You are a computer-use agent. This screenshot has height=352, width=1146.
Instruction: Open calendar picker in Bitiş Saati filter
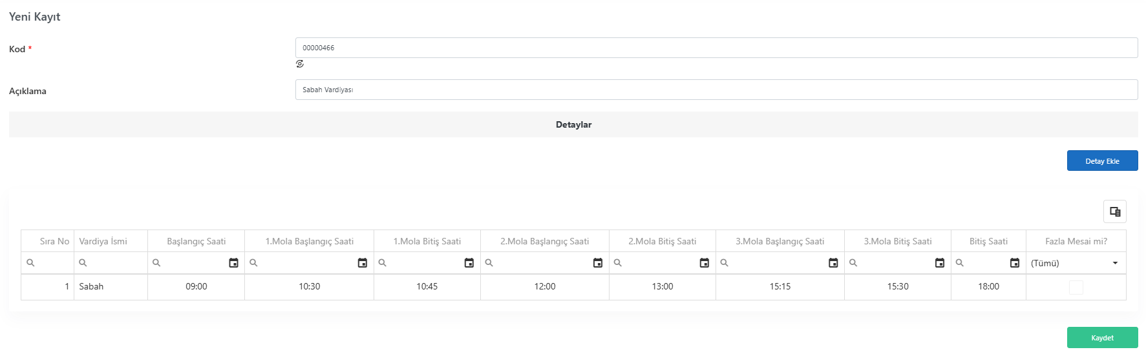(x=1015, y=263)
